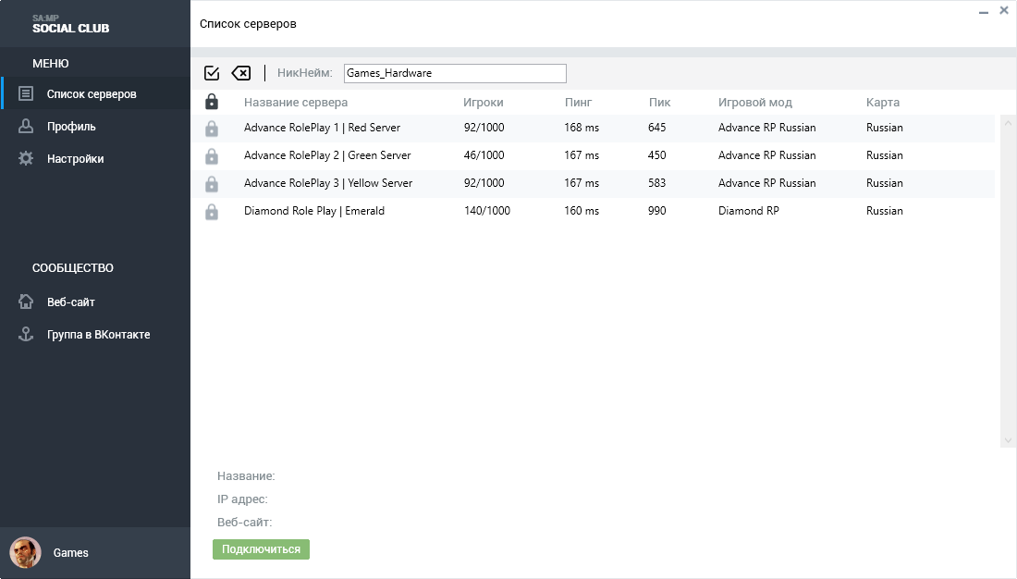Sort by the Пинг column header
Screen dimensions: 1017x579
pyautogui.click(x=578, y=103)
